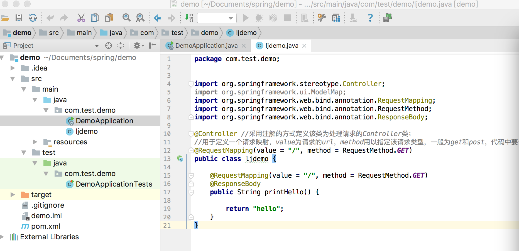The height and width of the screenshot is (251, 519).
Task: Expand the resources folder
Action: [35, 142]
